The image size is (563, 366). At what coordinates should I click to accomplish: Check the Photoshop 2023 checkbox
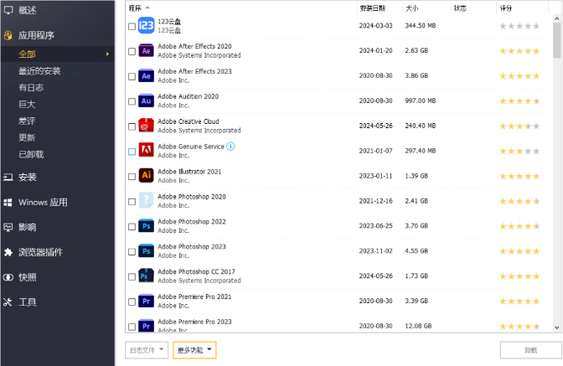(132, 252)
